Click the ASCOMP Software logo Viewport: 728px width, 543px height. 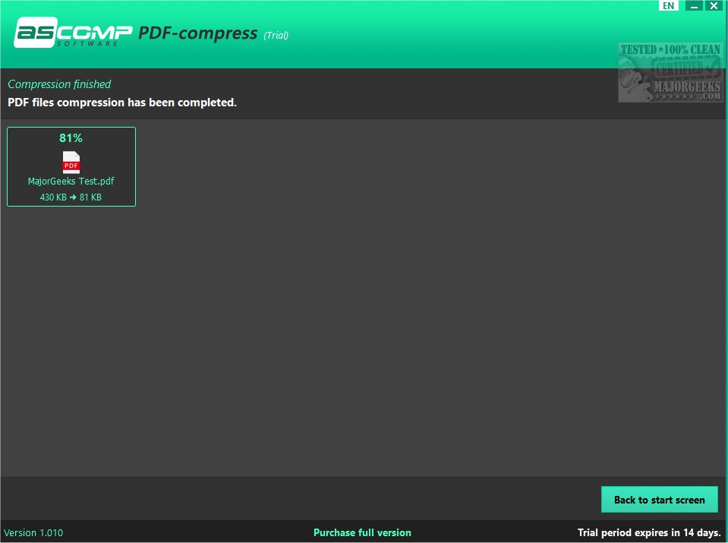(x=73, y=33)
